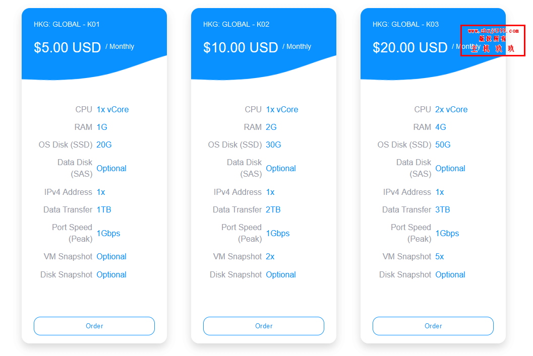Click the 1G RAM value in K01
The height and width of the screenshot is (356, 533).
click(x=102, y=127)
